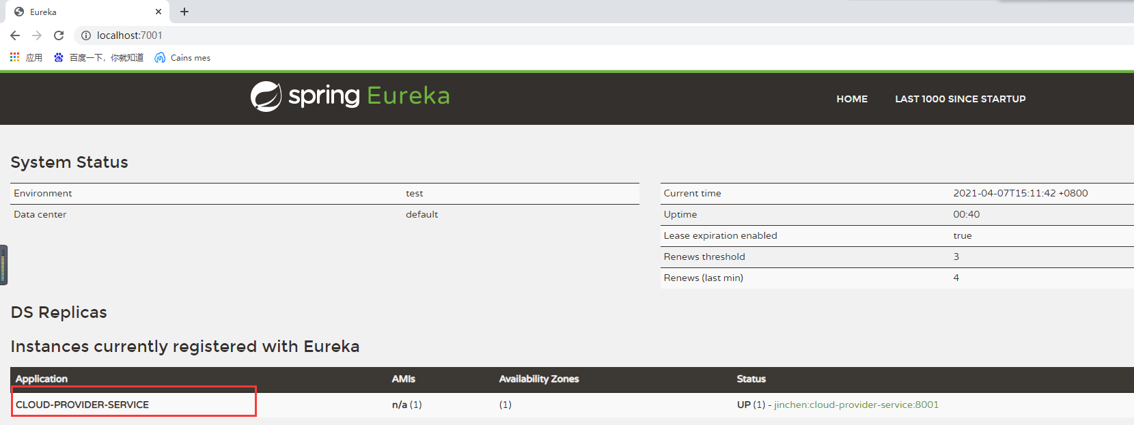
Task: Click the uptime value 00:40
Action: tap(967, 214)
